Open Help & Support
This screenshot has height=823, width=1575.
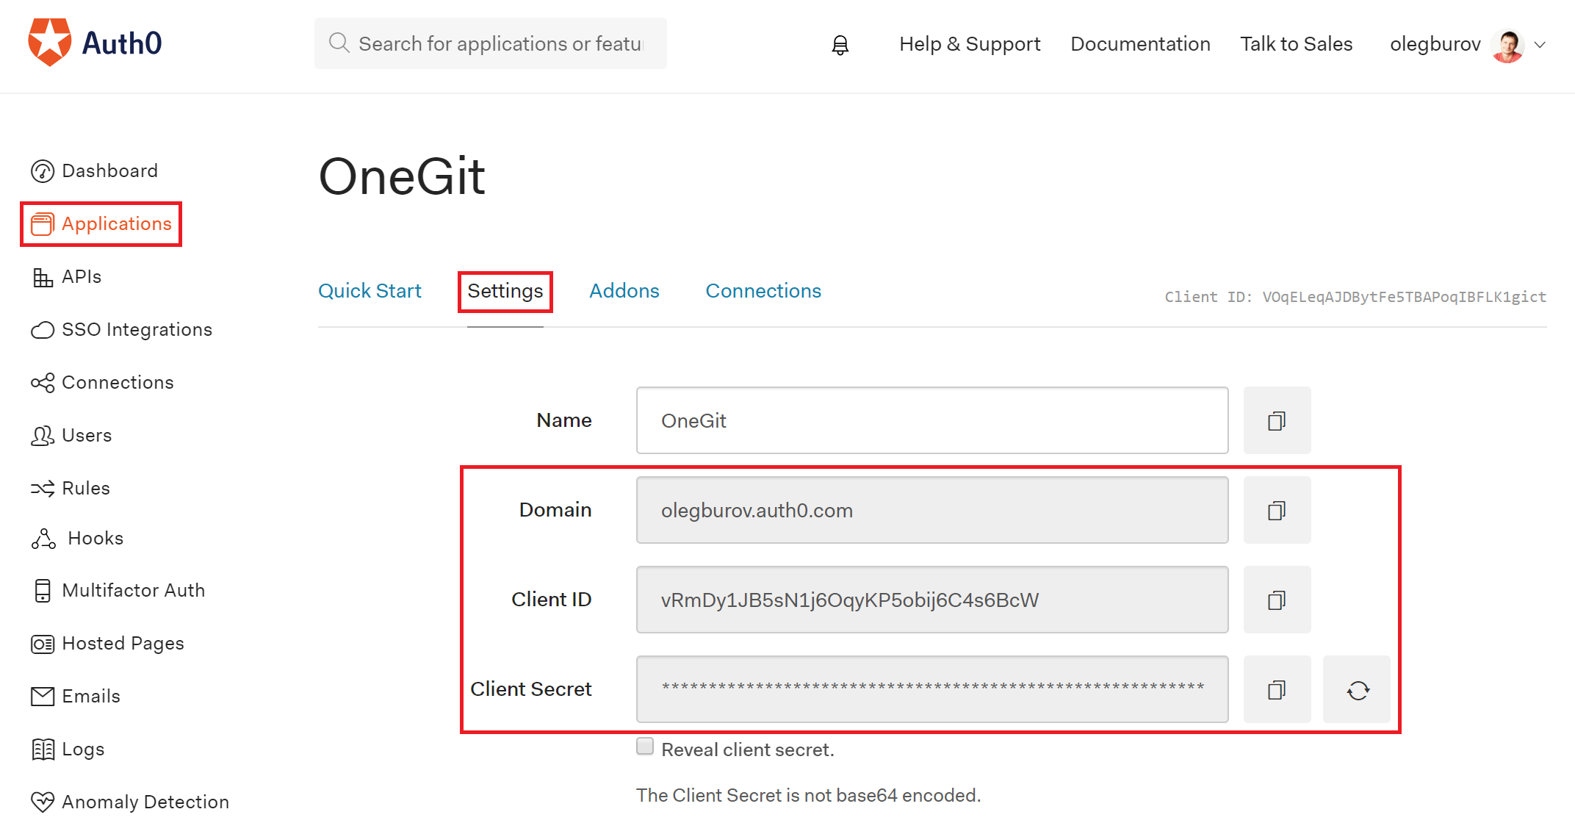(x=969, y=44)
